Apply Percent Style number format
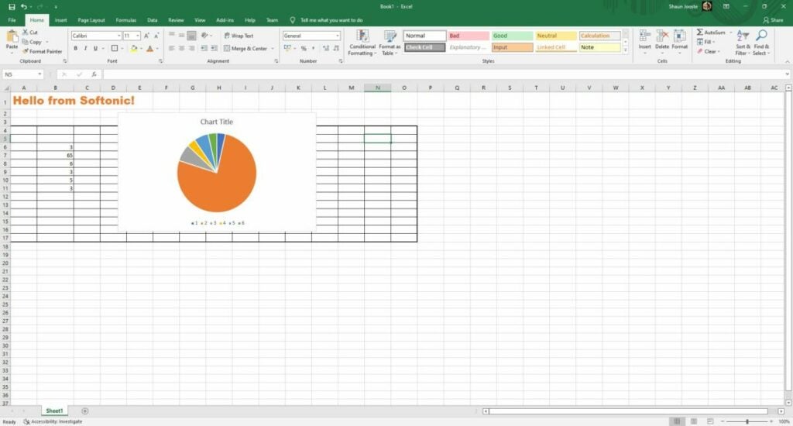Screen dimensions: 793x426 304,49
